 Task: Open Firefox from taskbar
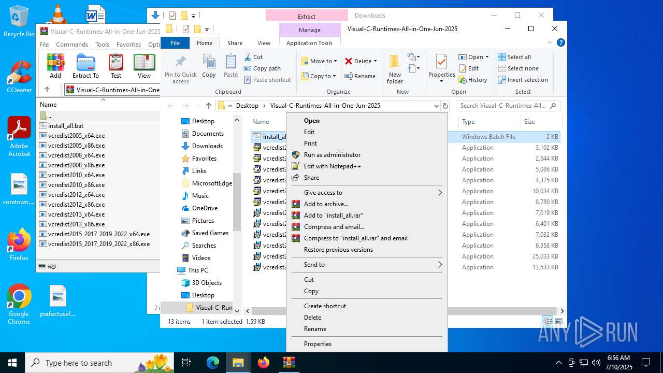264,363
